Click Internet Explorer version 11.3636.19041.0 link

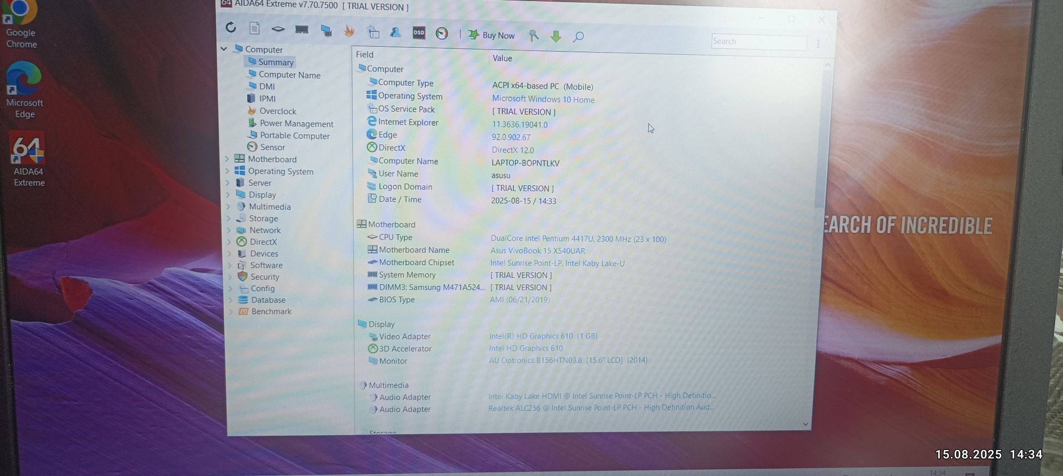tap(519, 125)
